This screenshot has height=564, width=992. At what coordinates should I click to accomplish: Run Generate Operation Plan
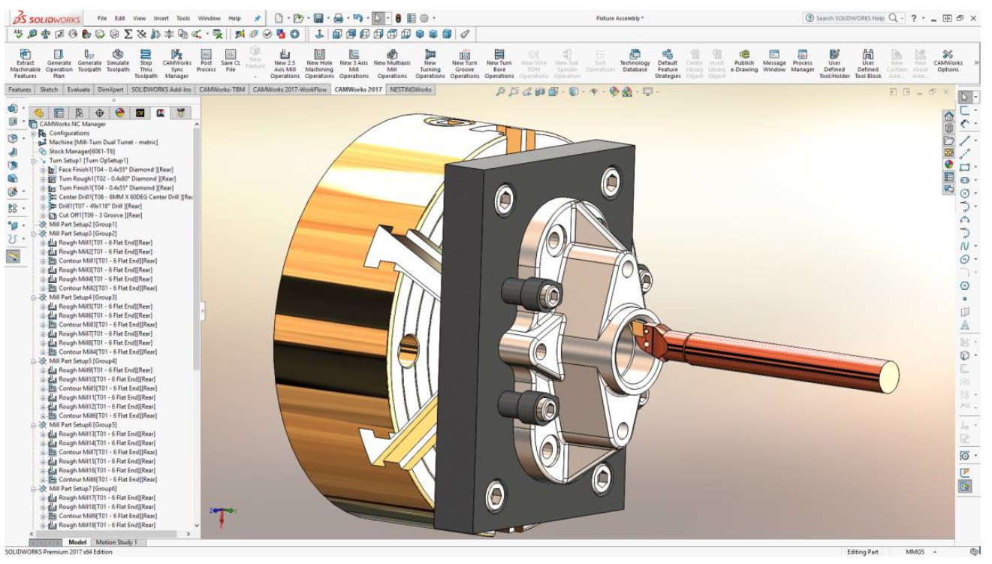tap(59, 55)
